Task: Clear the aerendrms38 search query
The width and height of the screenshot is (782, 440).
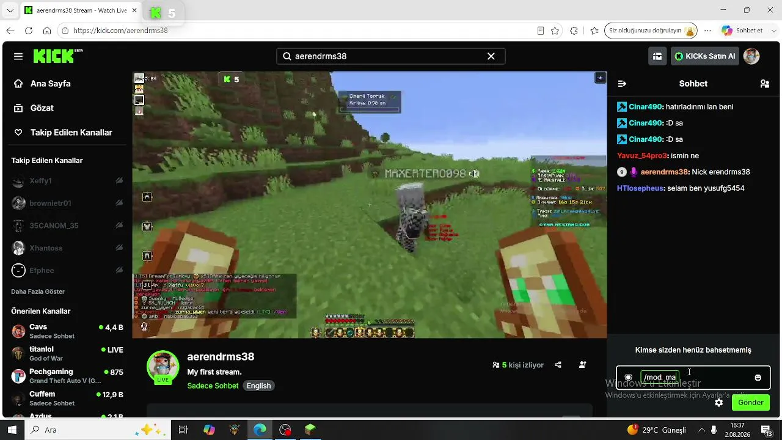Action: [x=491, y=56]
